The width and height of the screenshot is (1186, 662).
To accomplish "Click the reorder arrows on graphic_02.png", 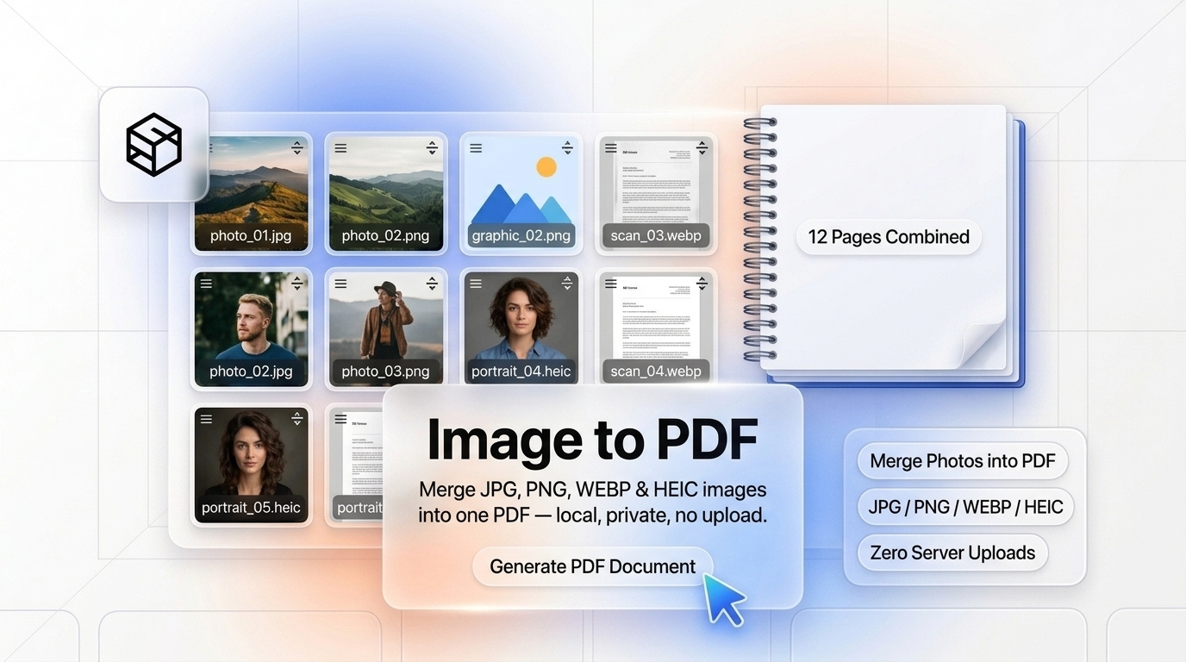I will (567, 147).
